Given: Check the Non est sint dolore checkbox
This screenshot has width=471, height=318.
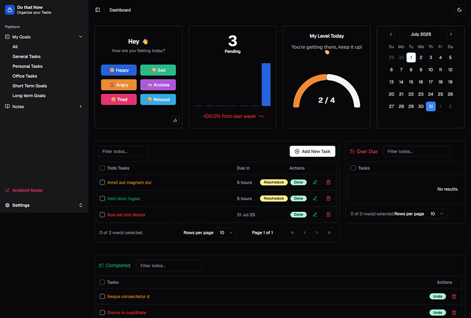Looking at the screenshot, I should pos(102,215).
